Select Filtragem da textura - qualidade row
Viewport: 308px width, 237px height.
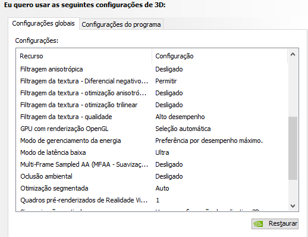pos(152,117)
